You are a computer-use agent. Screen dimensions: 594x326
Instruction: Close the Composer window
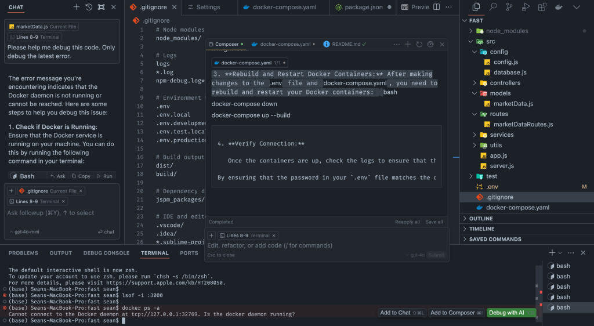click(442, 44)
